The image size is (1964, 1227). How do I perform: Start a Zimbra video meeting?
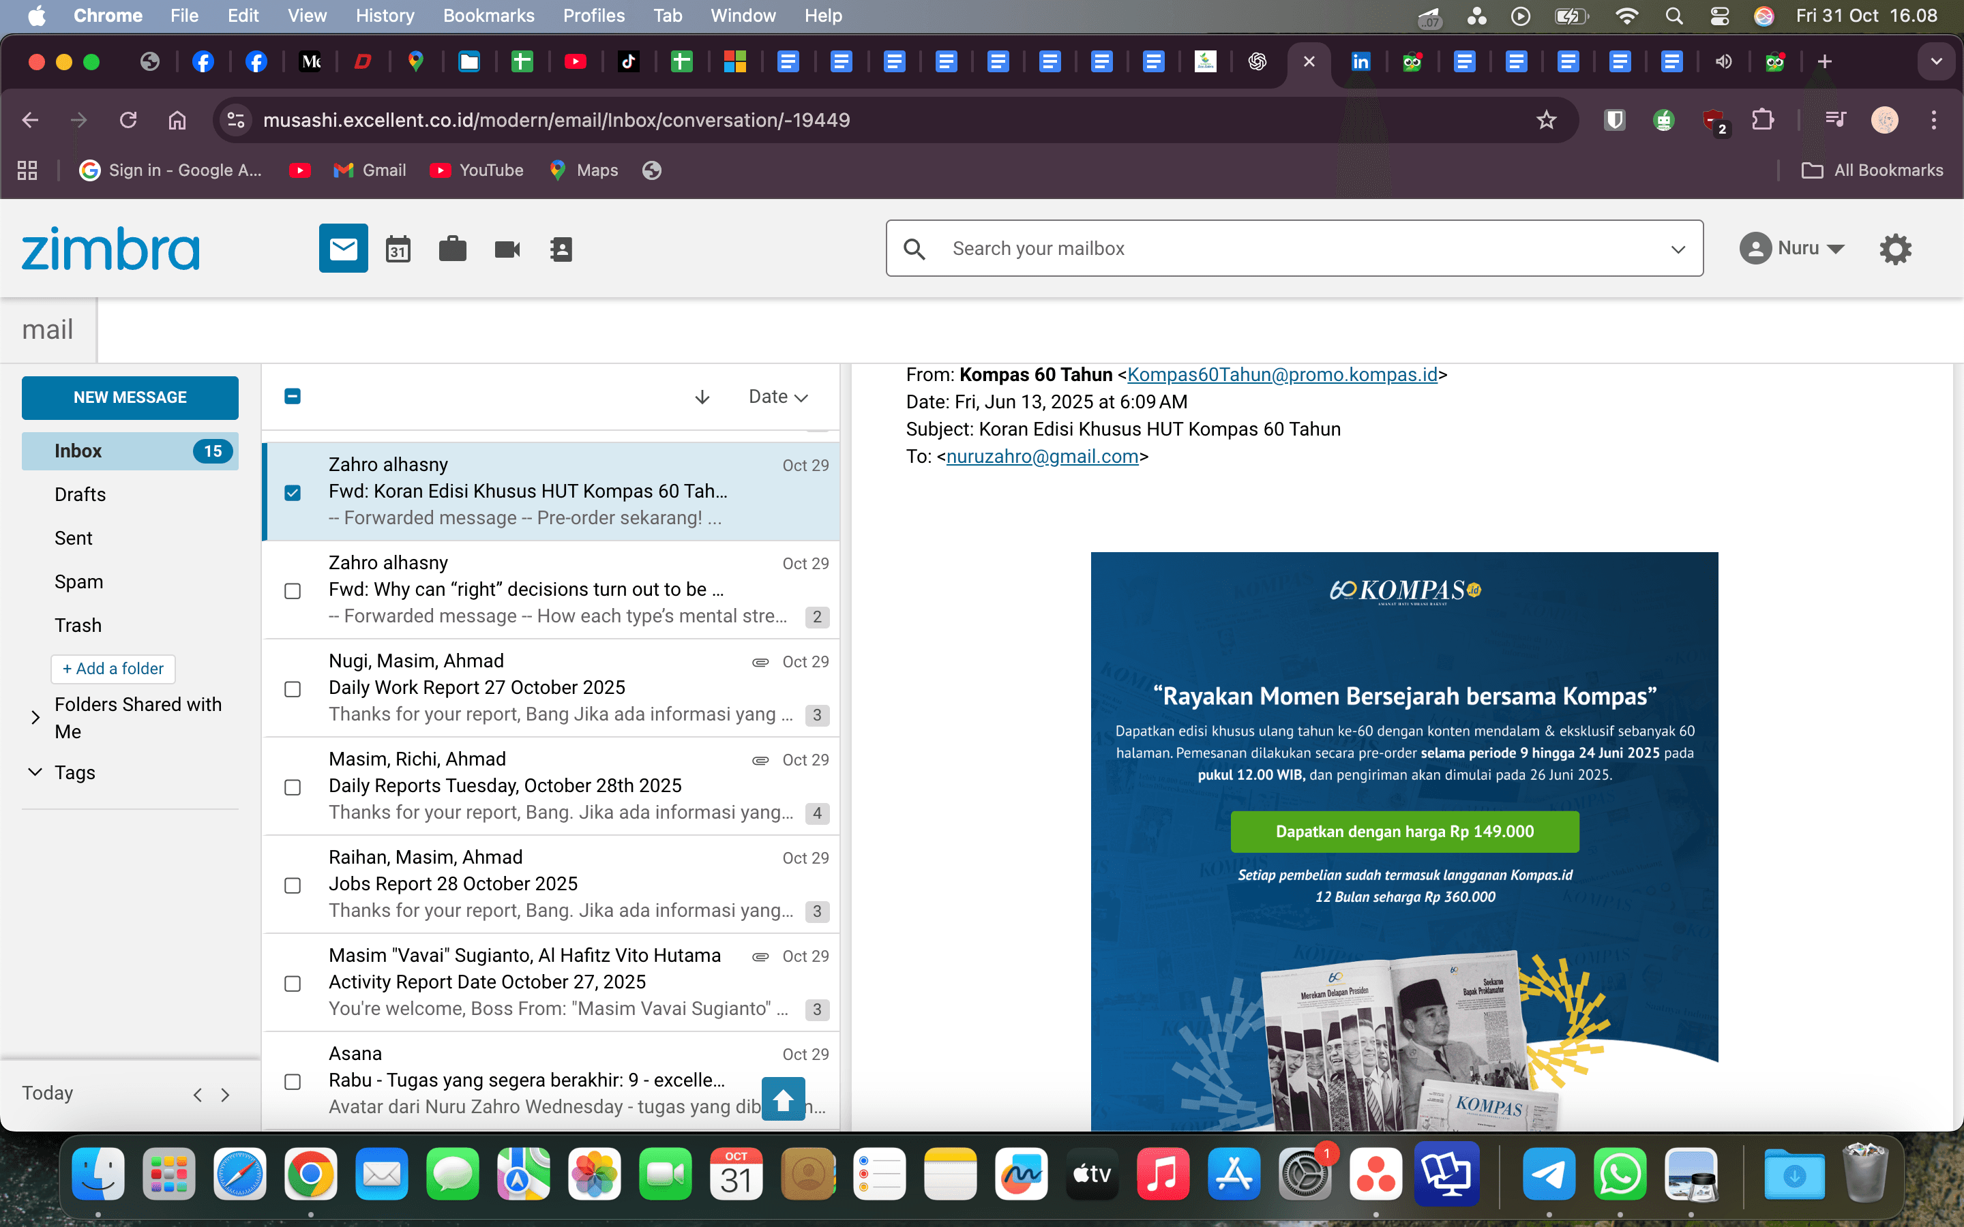pyautogui.click(x=505, y=248)
